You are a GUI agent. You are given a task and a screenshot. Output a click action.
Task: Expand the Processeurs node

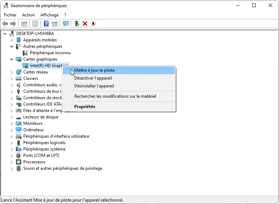coord(11,162)
